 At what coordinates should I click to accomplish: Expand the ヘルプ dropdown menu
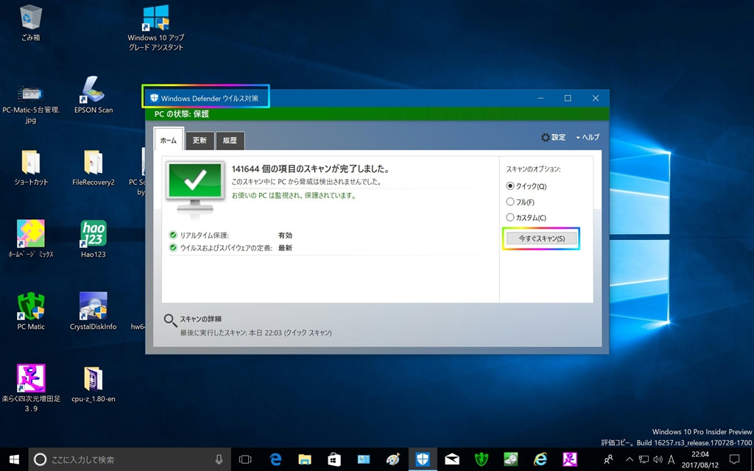[588, 138]
